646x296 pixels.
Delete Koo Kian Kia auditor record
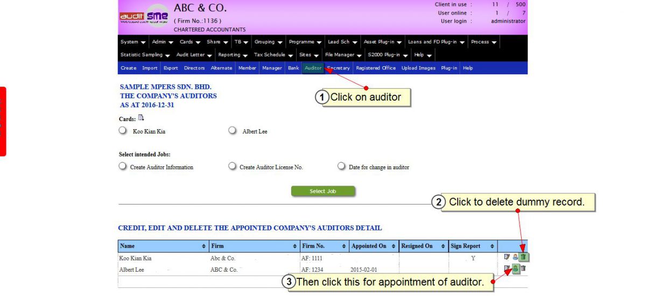(523, 257)
